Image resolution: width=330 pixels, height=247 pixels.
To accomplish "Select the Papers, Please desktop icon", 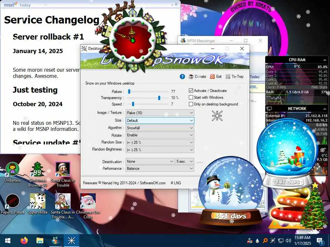I will (13, 204).
